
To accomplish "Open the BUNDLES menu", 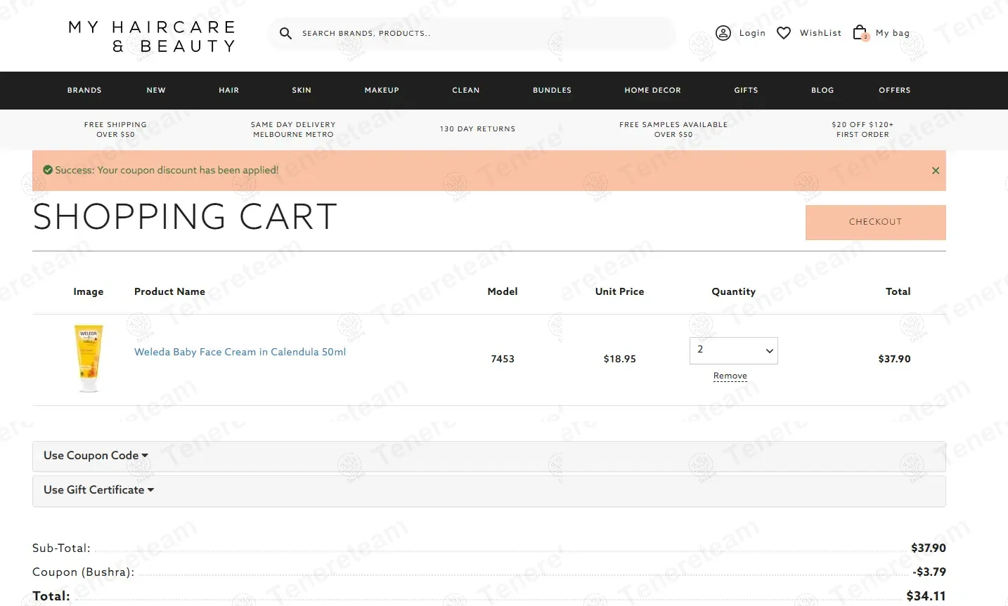I will [553, 90].
